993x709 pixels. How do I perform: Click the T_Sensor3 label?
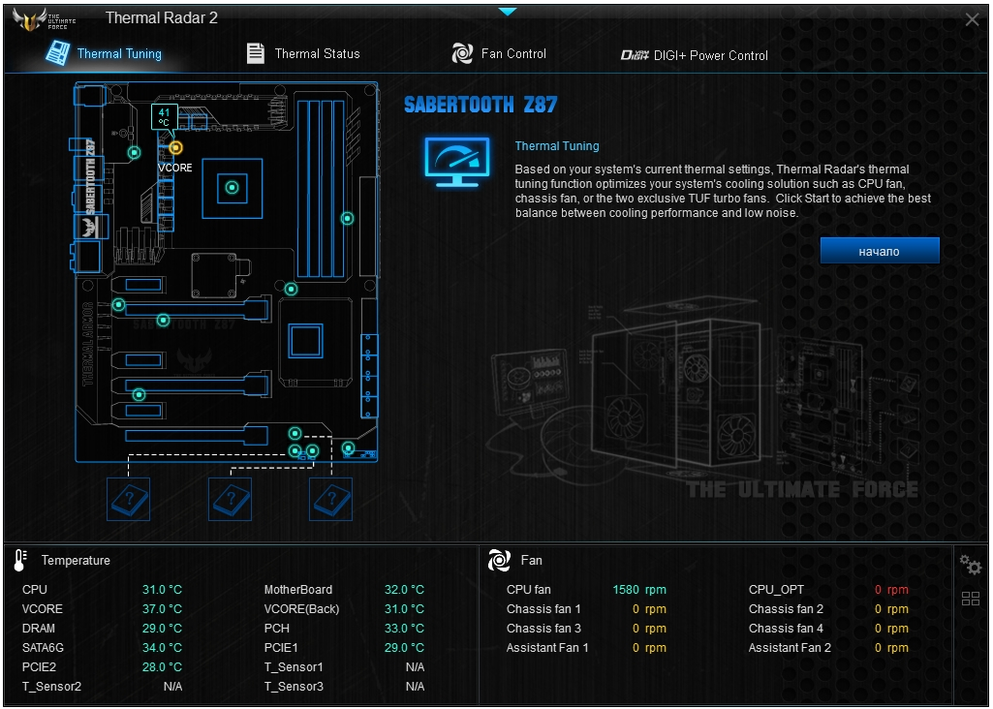[294, 687]
